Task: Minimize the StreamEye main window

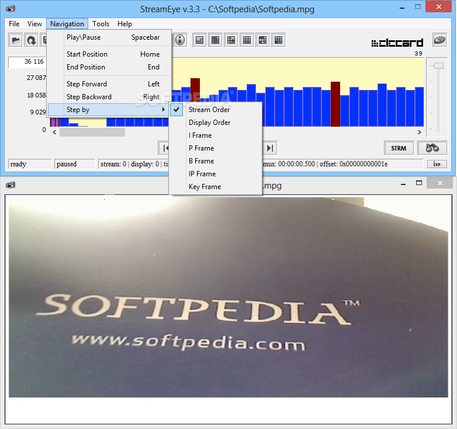Action: (x=402, y=8)
